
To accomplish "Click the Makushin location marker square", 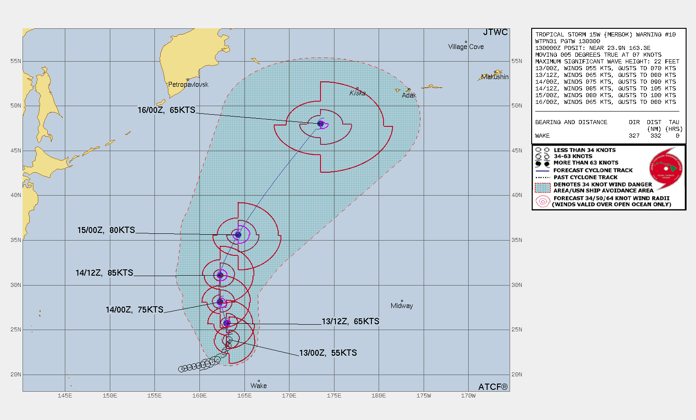I will [x=495, y=72].
